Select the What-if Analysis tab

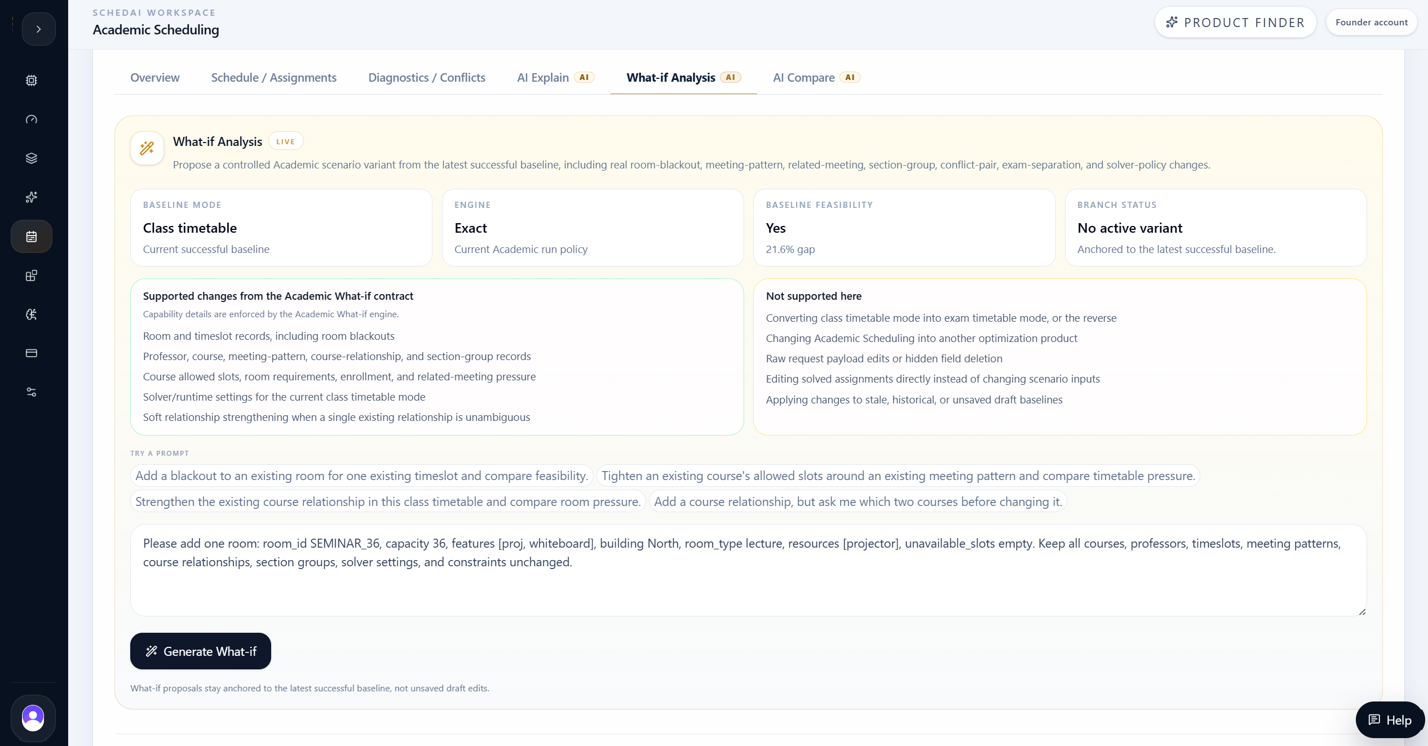point(683,78)
